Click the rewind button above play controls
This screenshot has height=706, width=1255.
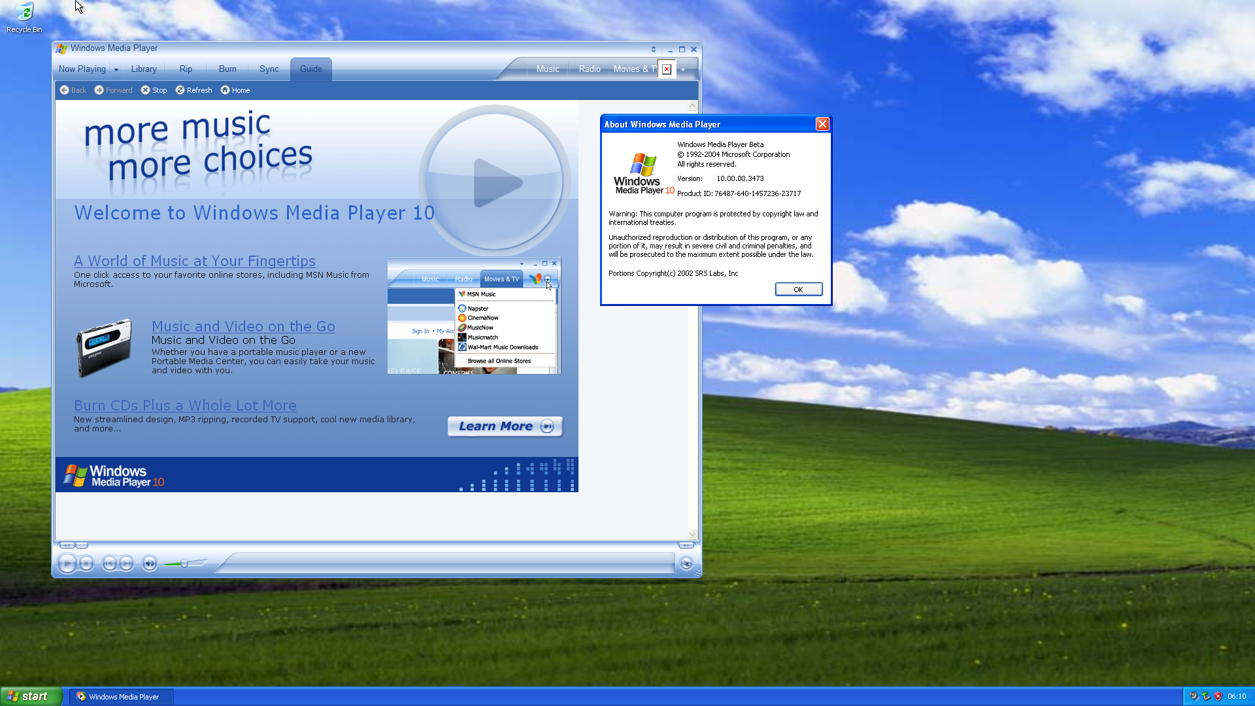click(67, 545)
